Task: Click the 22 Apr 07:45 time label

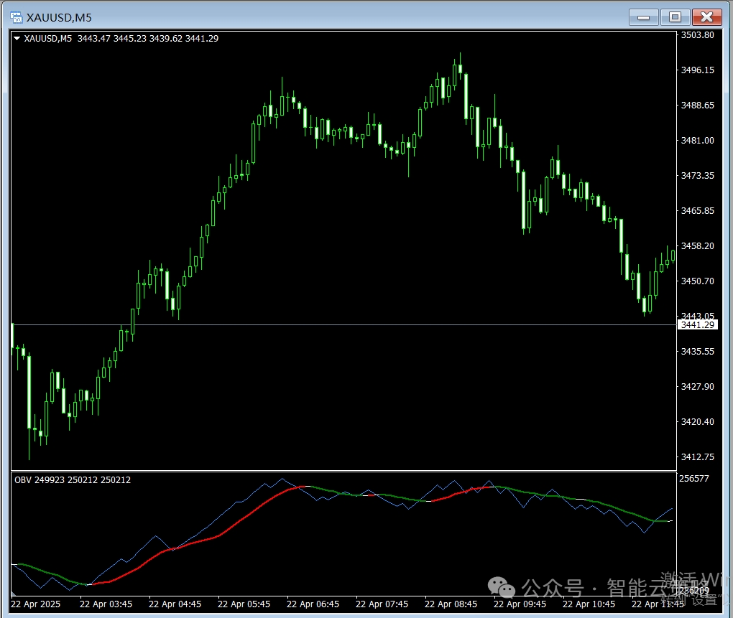Action: tap(382, 604)
